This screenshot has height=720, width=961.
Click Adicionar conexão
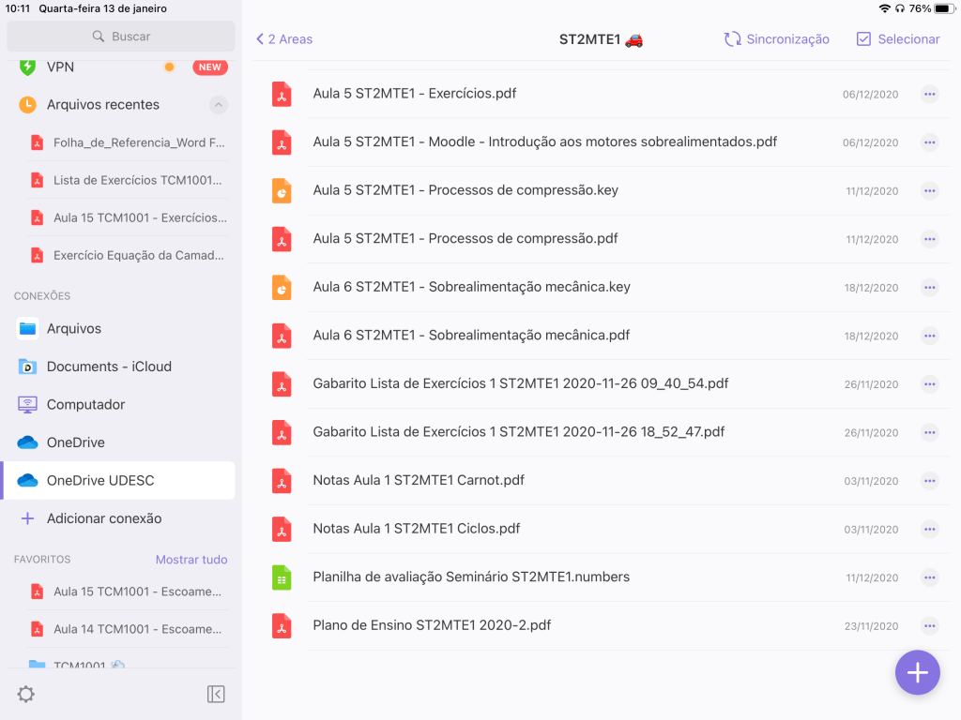[x=103, y=518]
